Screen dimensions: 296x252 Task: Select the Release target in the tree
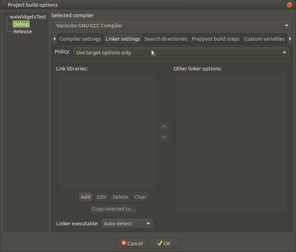pos(23,32)
